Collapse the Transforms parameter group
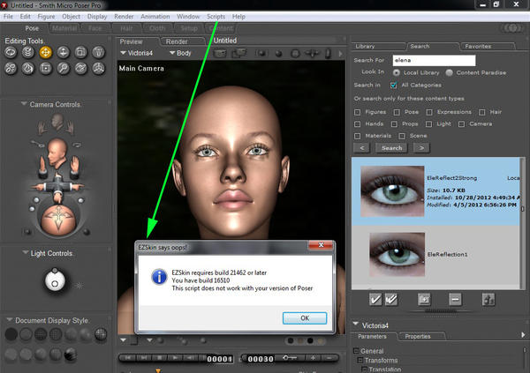This screenshot has height=373, width=530. [x=360, y=360]
